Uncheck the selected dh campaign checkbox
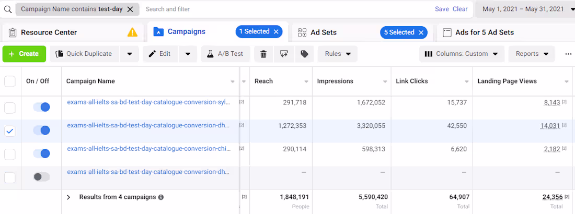Viewport: 575px width, 214px height. click(x=10, y=131)
